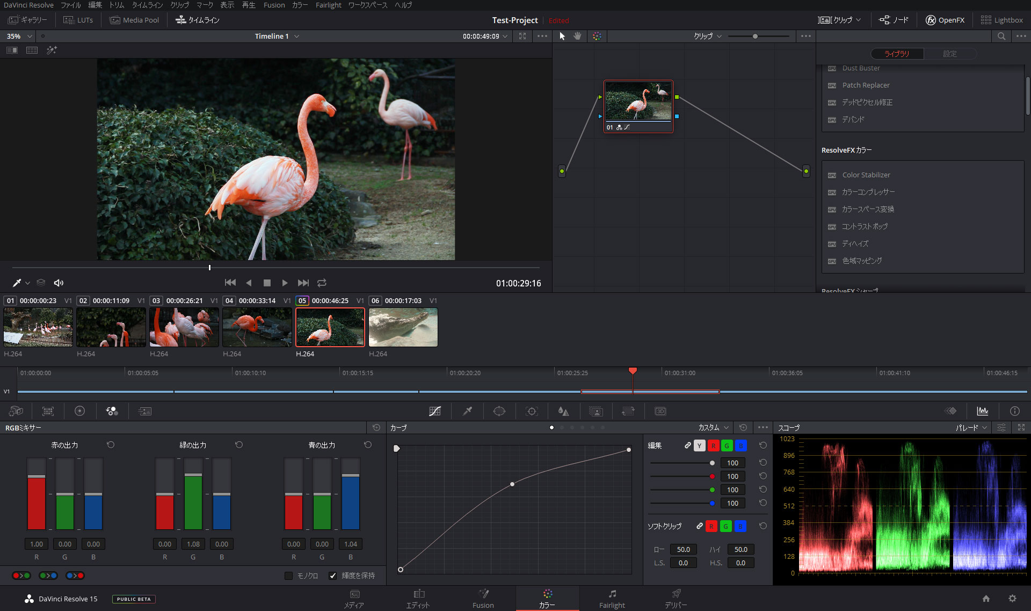Select the Qualifier eyedropper palette

pos(468,411)
